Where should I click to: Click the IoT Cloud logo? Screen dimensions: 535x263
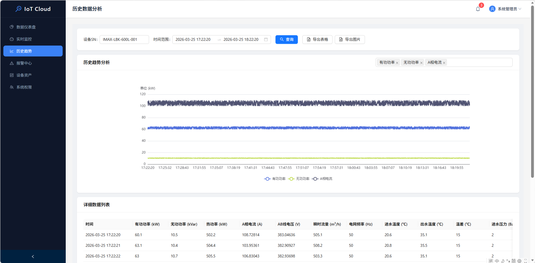[33, 9]
